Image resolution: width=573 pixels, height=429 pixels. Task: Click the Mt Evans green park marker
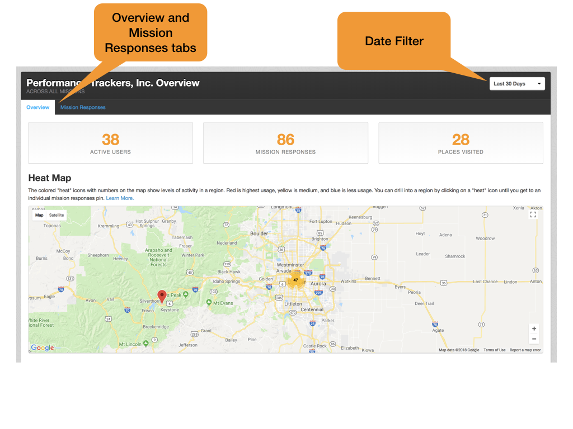click(x=209, y=302)
